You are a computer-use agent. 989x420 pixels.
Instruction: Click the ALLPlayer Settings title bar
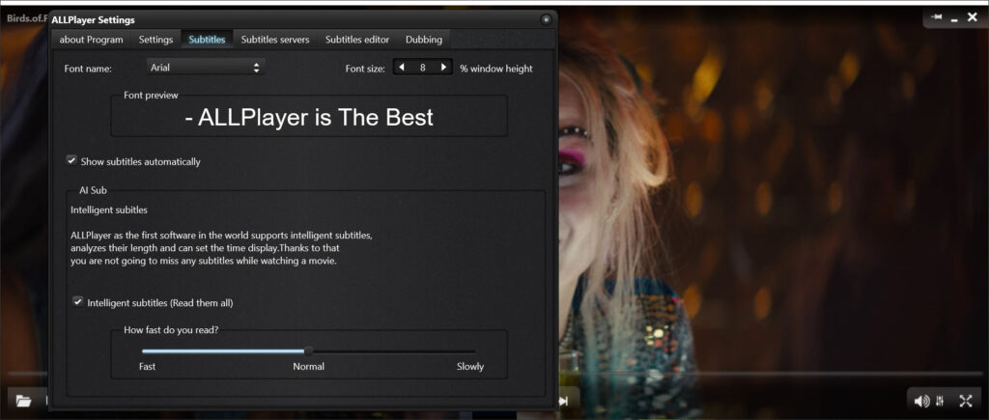pos(302,19)
